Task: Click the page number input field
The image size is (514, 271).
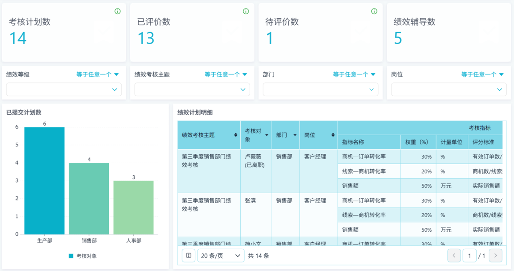Action: (x=469, y=256)
